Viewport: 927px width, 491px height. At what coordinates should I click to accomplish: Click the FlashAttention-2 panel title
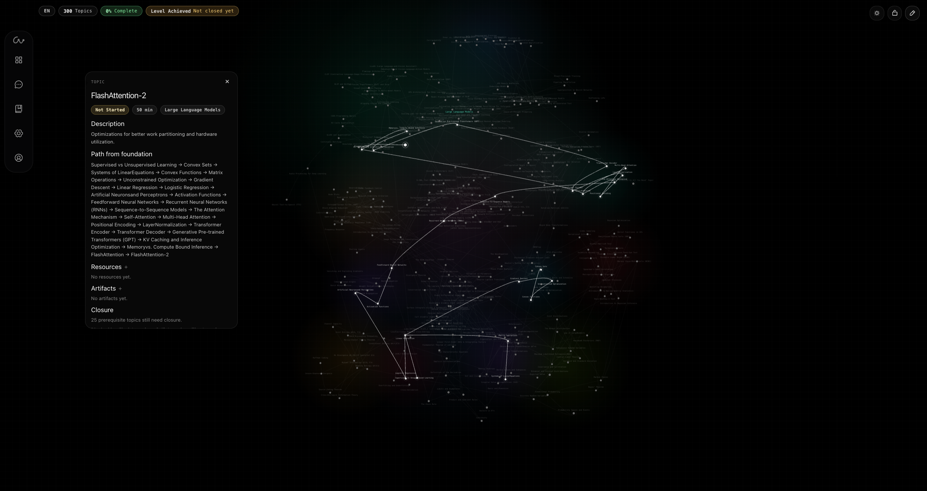pos(118,96)
